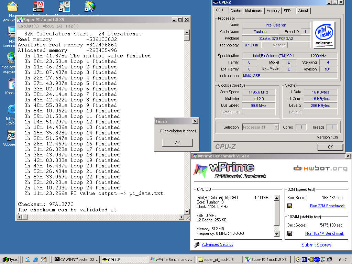This screenshot has width=352, height=264.
Task: Open the ACDSee desktop icon
Action: click(11, 135)
